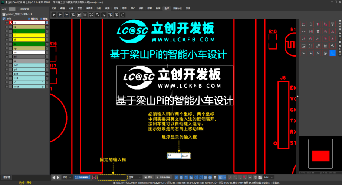Click the circle-in-square select icon in top toolbar
The height and width of the screenshot is (185, 342).
(79, 15)
